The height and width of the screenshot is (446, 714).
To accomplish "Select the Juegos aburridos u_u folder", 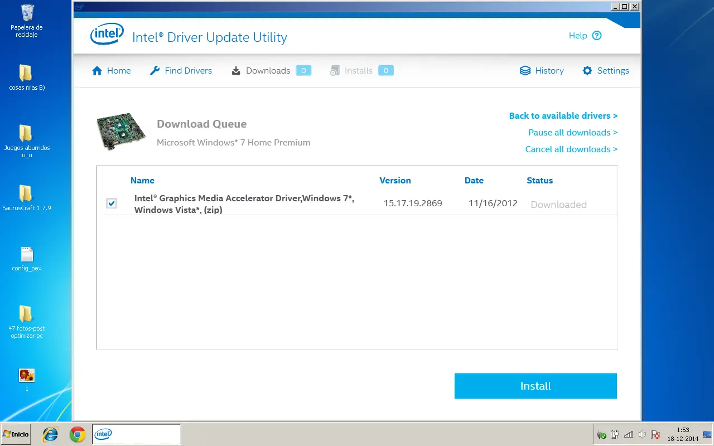I will (27, 142).
